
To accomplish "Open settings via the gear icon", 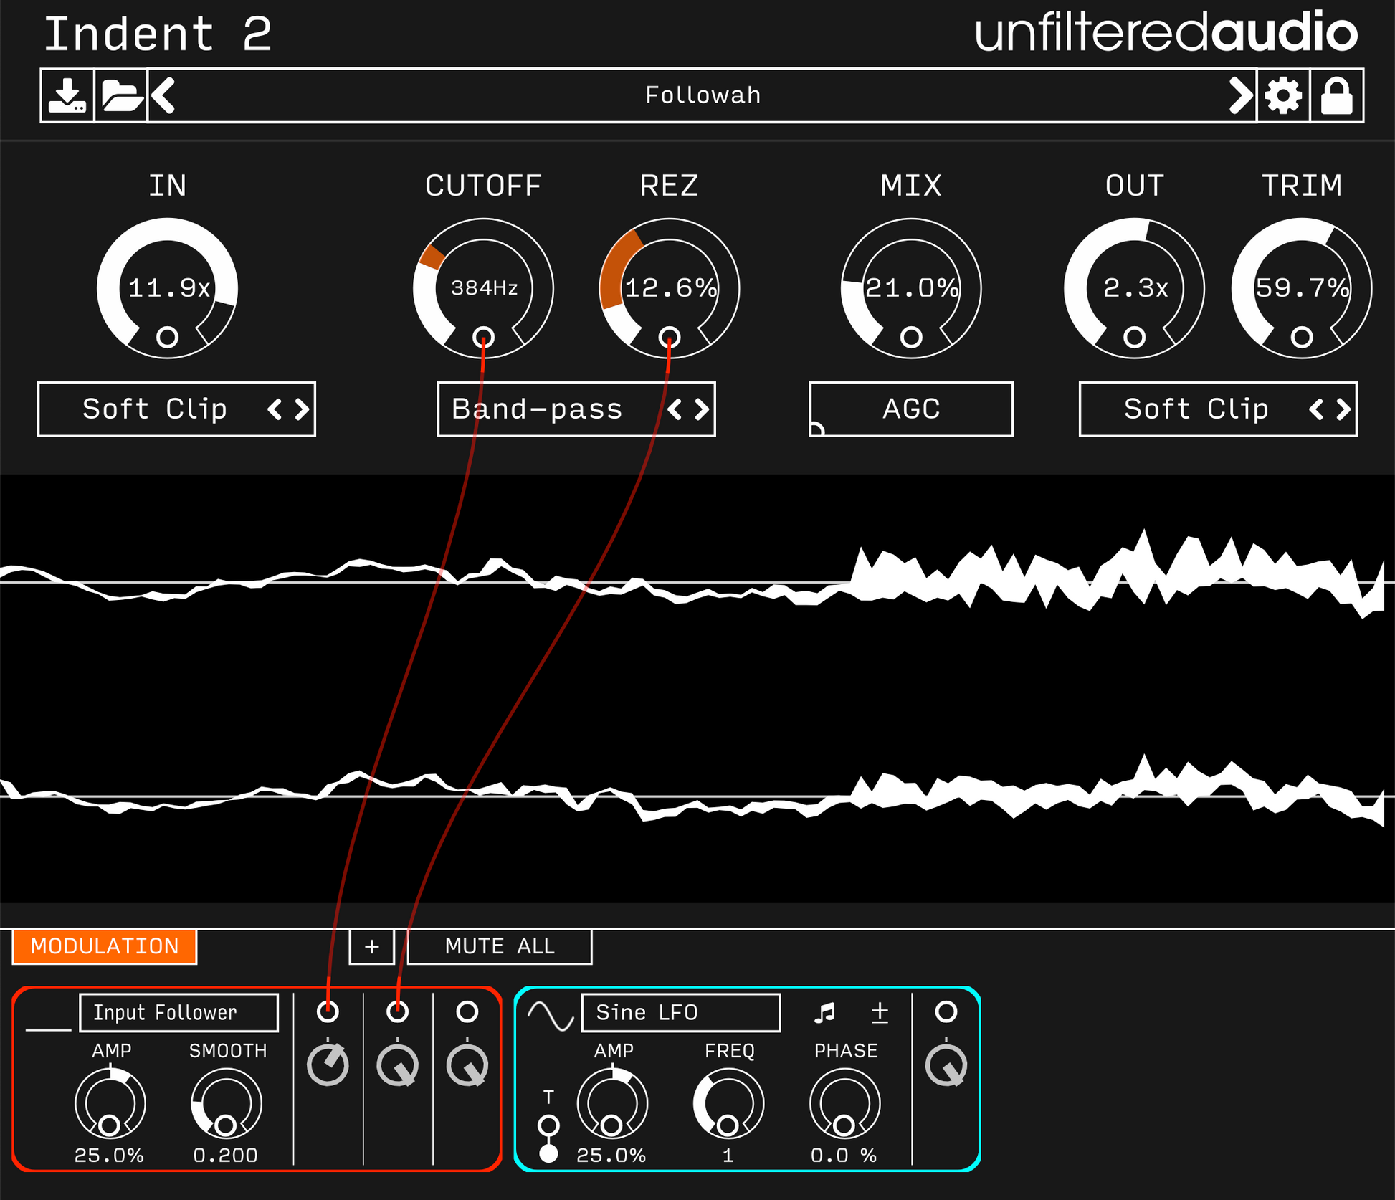I will point(1283,95).
